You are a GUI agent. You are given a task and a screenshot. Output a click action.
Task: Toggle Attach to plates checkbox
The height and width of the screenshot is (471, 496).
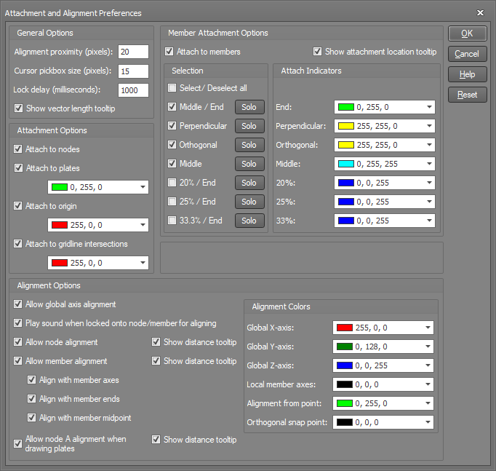(x=18, y=167)
